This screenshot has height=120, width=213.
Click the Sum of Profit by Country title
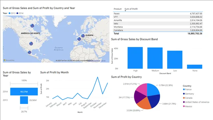(126, 77)
